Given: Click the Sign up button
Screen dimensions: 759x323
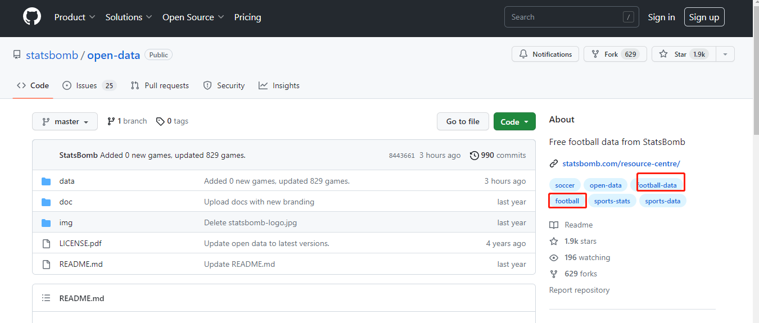Looking at the screenshot, I should coord(704,17).
